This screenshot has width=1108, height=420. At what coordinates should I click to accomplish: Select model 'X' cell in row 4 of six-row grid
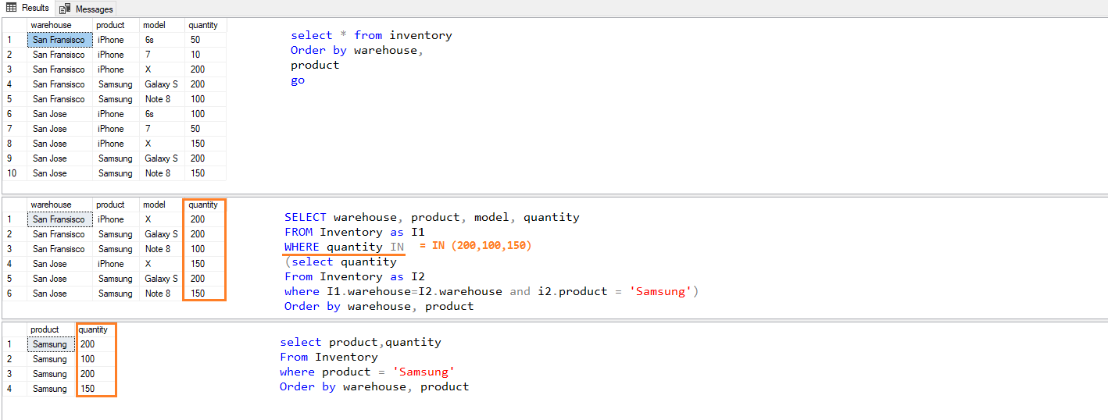(163, 264)
